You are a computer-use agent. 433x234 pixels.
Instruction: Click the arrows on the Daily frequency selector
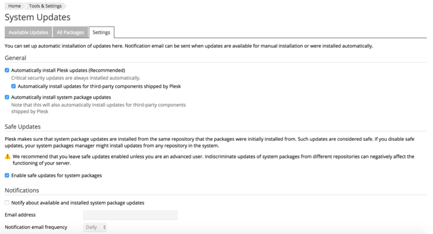(x=104, y=227)
